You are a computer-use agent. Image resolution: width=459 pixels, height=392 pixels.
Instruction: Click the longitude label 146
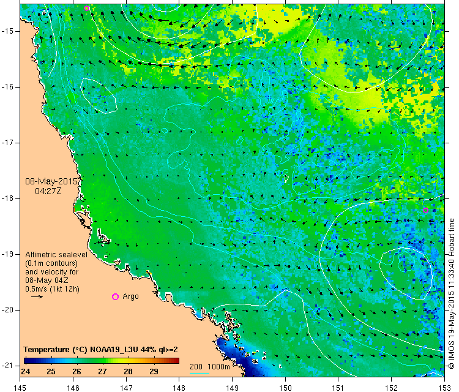coord(73,388)
